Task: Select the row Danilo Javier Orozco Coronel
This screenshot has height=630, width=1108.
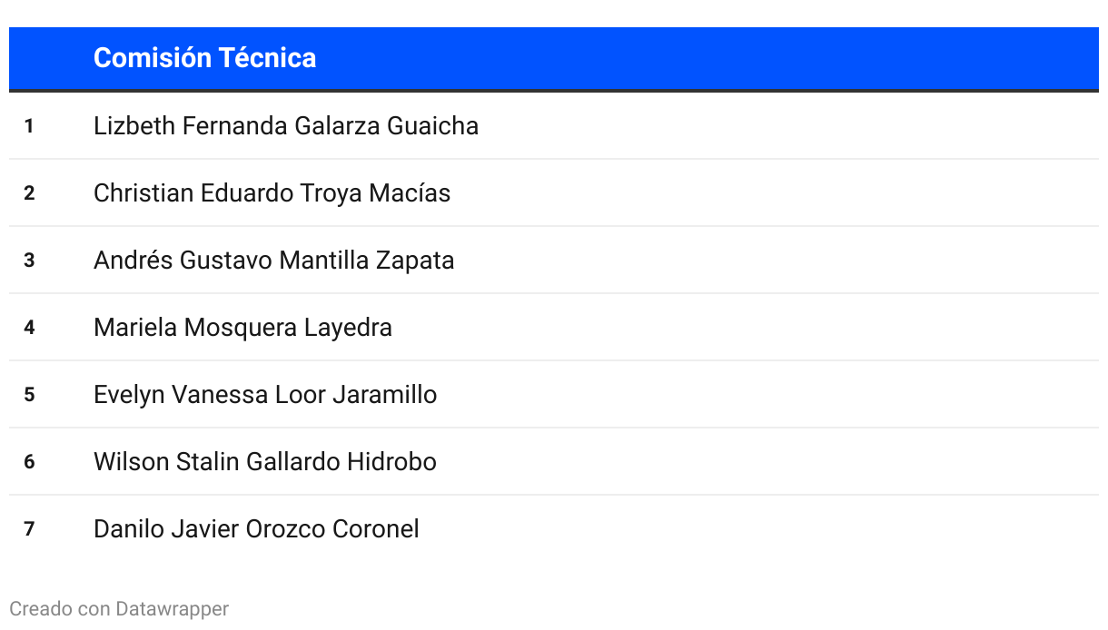Action: (554, 528)
